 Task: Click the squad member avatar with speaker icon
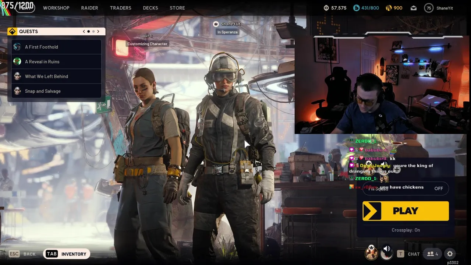(387, 253)
